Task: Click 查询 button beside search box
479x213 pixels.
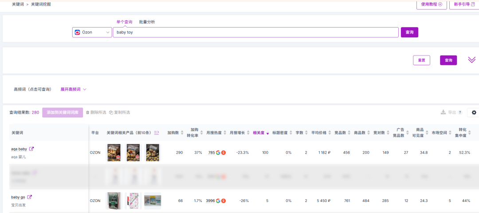Action: click(409, 32)
